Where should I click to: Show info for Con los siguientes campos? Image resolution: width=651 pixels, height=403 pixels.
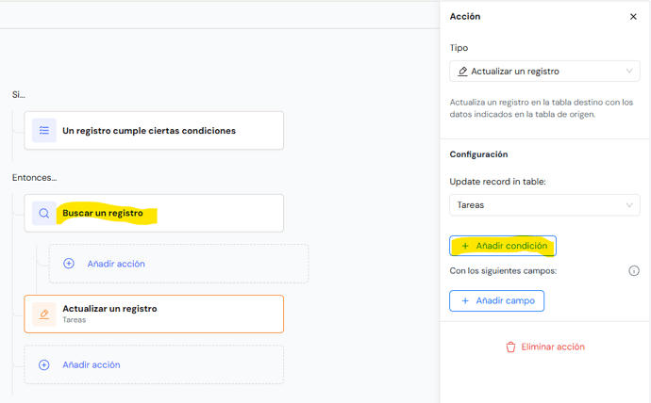[x=634, y=271]
